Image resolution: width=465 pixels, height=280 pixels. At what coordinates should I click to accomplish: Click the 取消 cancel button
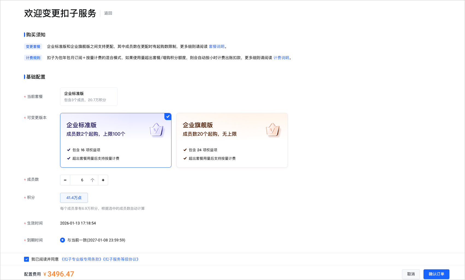411,274
